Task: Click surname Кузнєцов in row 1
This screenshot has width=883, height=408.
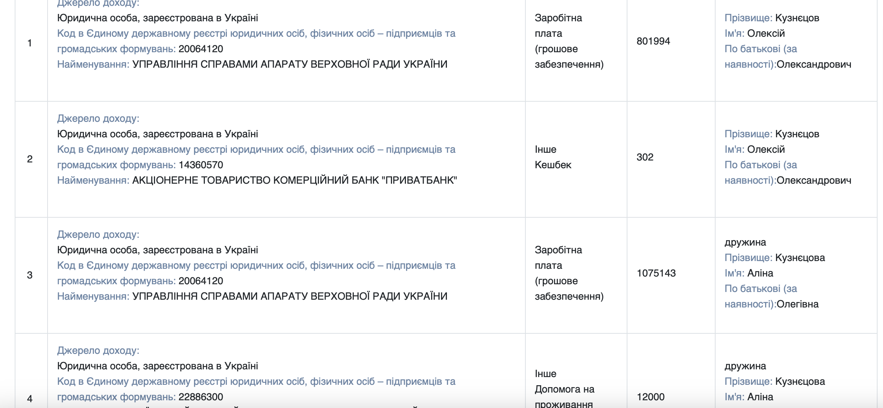Action: tap(797, 18)
